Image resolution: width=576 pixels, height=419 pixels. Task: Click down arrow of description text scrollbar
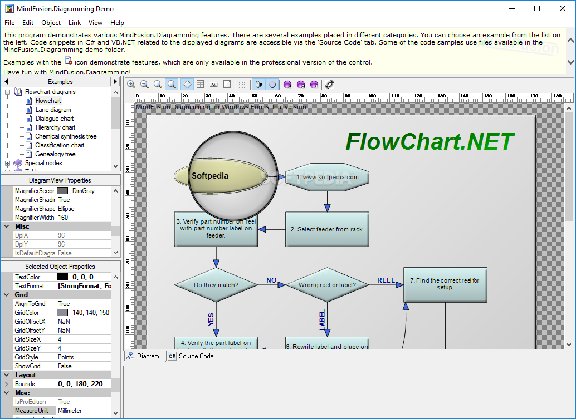pyautogui.click(x=570, y=62)
